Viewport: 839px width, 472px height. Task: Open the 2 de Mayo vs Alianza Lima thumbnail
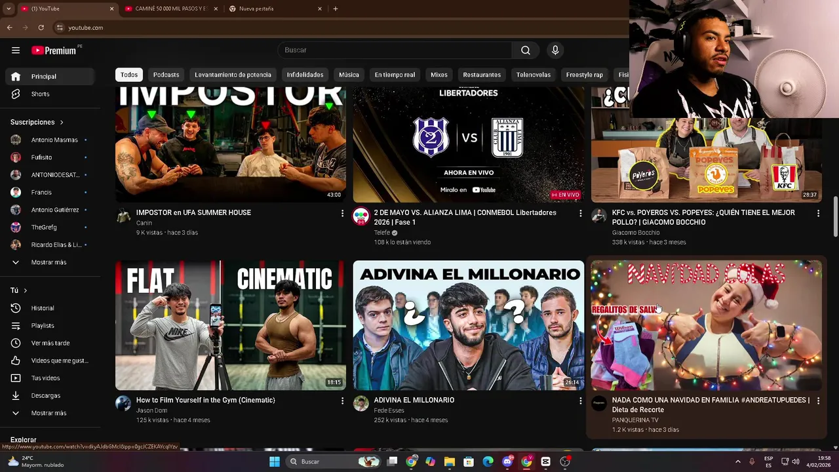[x=469, y=144]
